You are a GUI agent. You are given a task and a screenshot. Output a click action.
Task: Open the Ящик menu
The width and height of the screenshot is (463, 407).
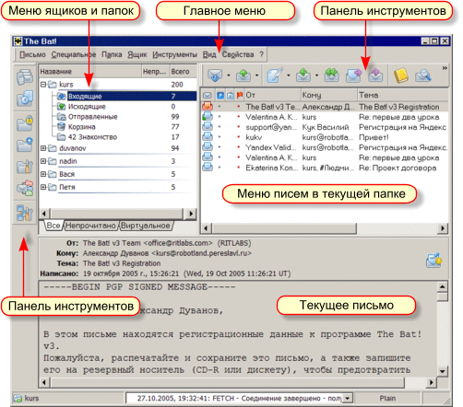(x=137, y=54)
